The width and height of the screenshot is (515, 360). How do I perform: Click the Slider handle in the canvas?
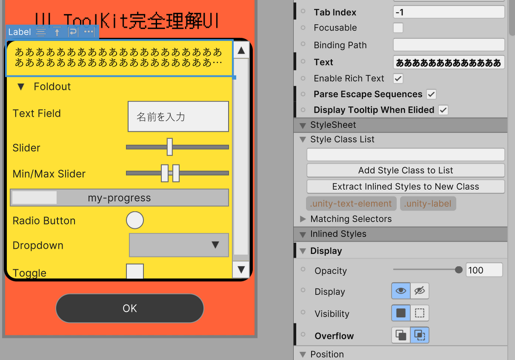(x=170, y=147)
